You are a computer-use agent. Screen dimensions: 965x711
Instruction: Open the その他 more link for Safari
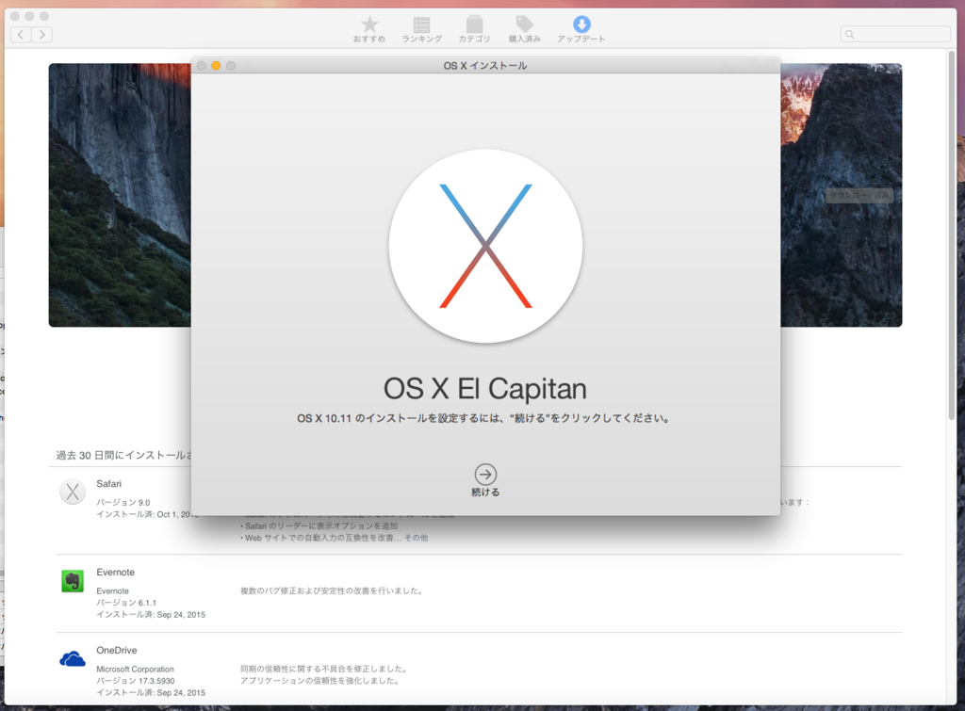point(416,538)
